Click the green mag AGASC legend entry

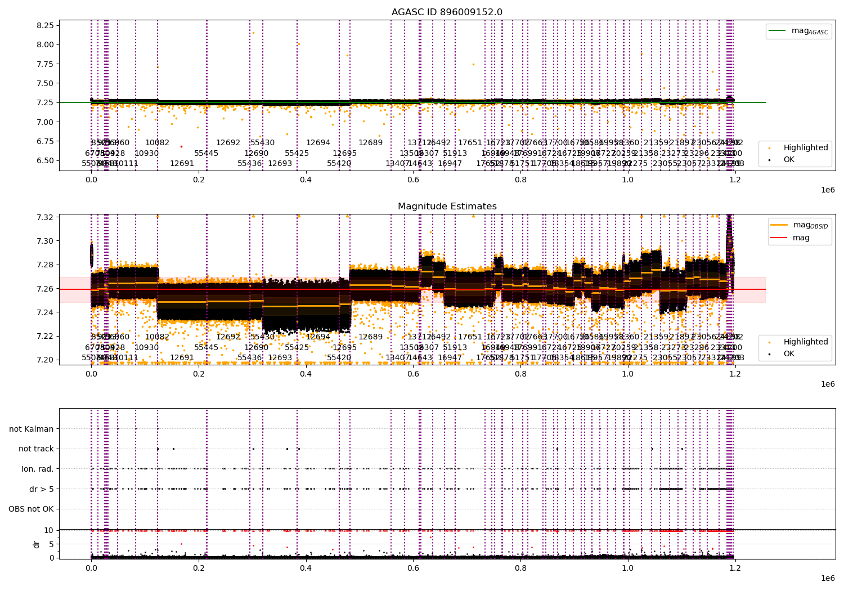pyautogui.click(x=798, y=31)
